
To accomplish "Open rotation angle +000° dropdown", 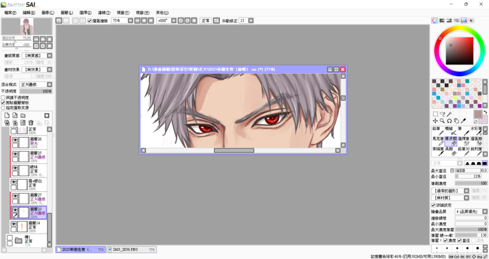I will (174, 21).
